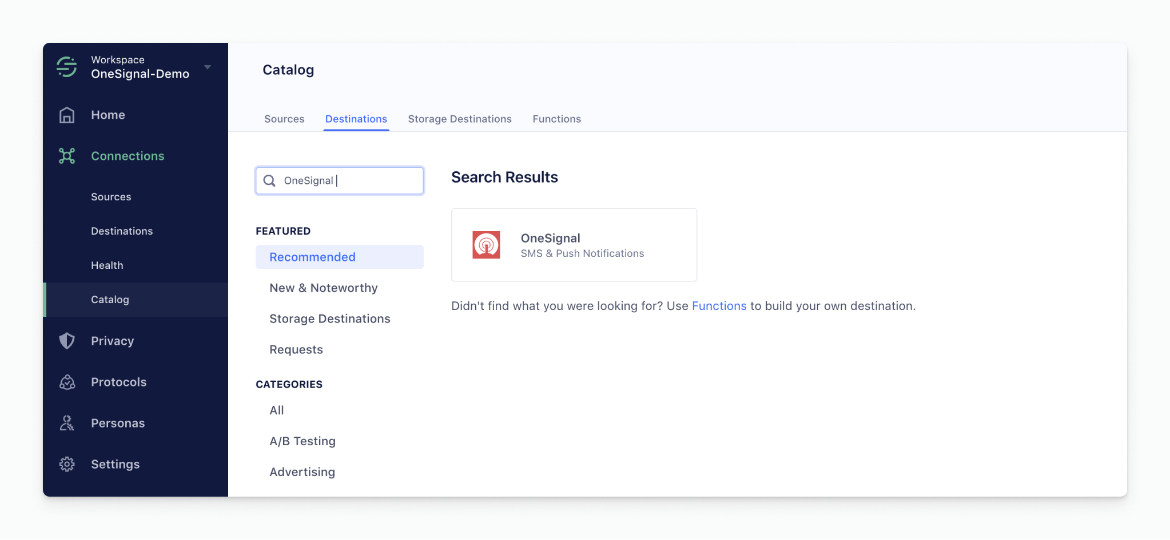Select the A/B Testing category

303,441
